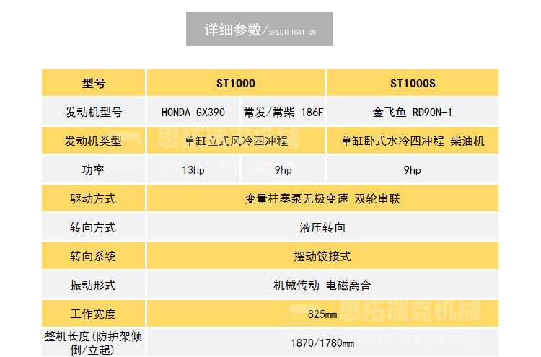Select the 发动机型号 row label
Screen dimensions: 541x357
point(93,112)
